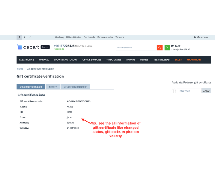This screenshot has width=215, height=176.
Task: Switch currency to pound sterling
Action: point(30,37)
